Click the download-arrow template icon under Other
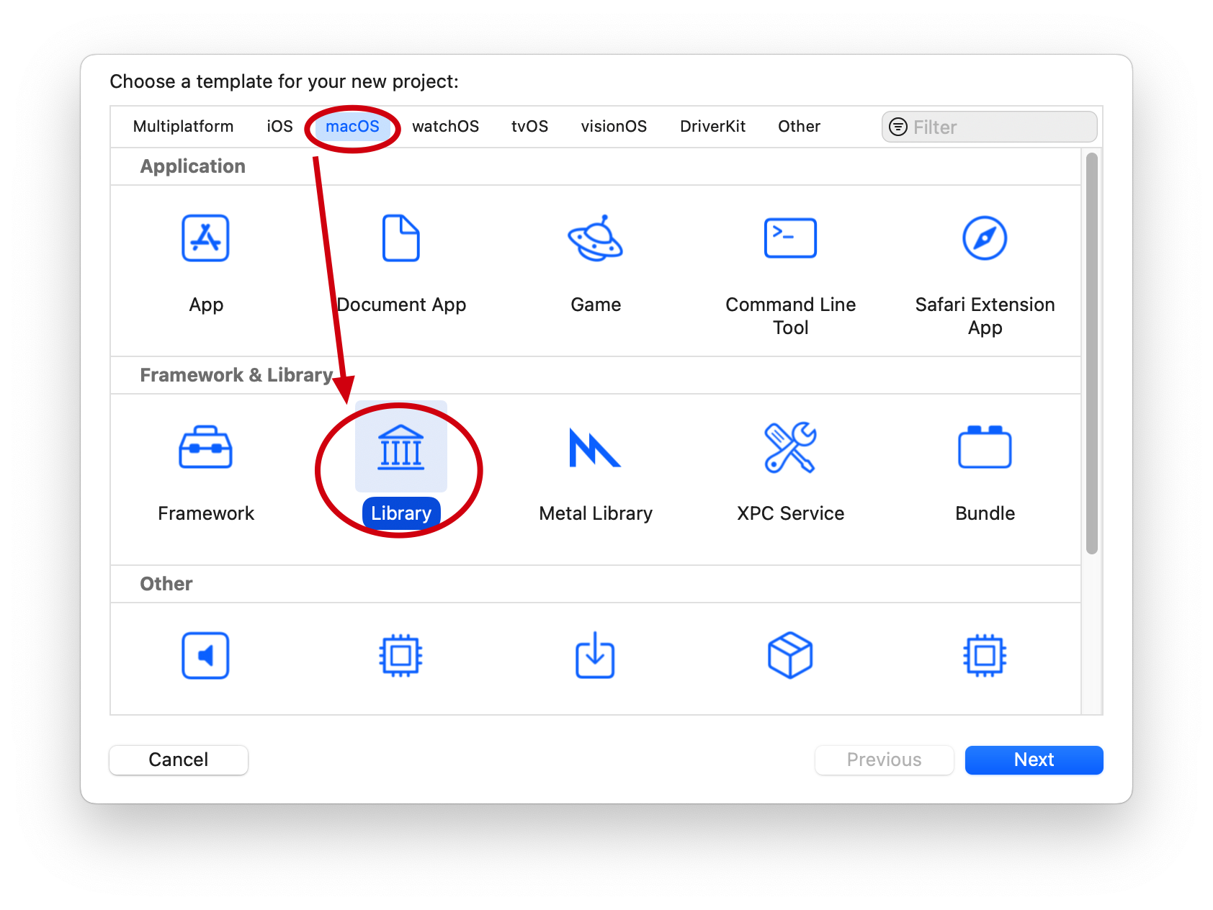This screenshot has height=910, width=1213. coord(595,654)
